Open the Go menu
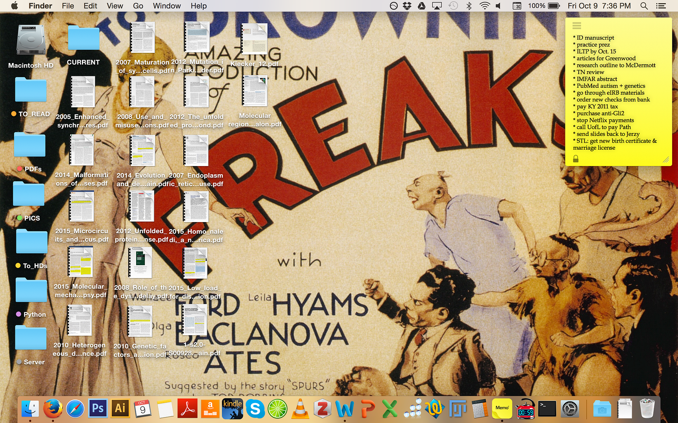 coord(138,6)
